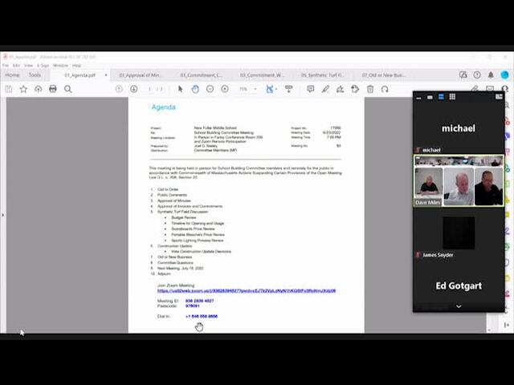Open the notifications bell
The image size is (514, 385).
click(491, 75)
